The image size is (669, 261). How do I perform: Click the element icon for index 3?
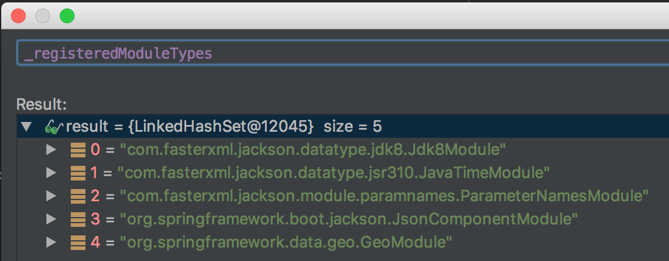coord(78,219)
